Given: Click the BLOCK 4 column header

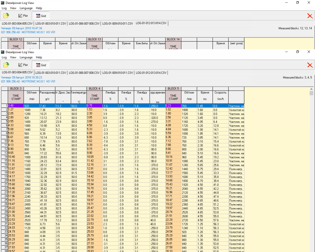Looking at the screenshot, I should [94, 89].
